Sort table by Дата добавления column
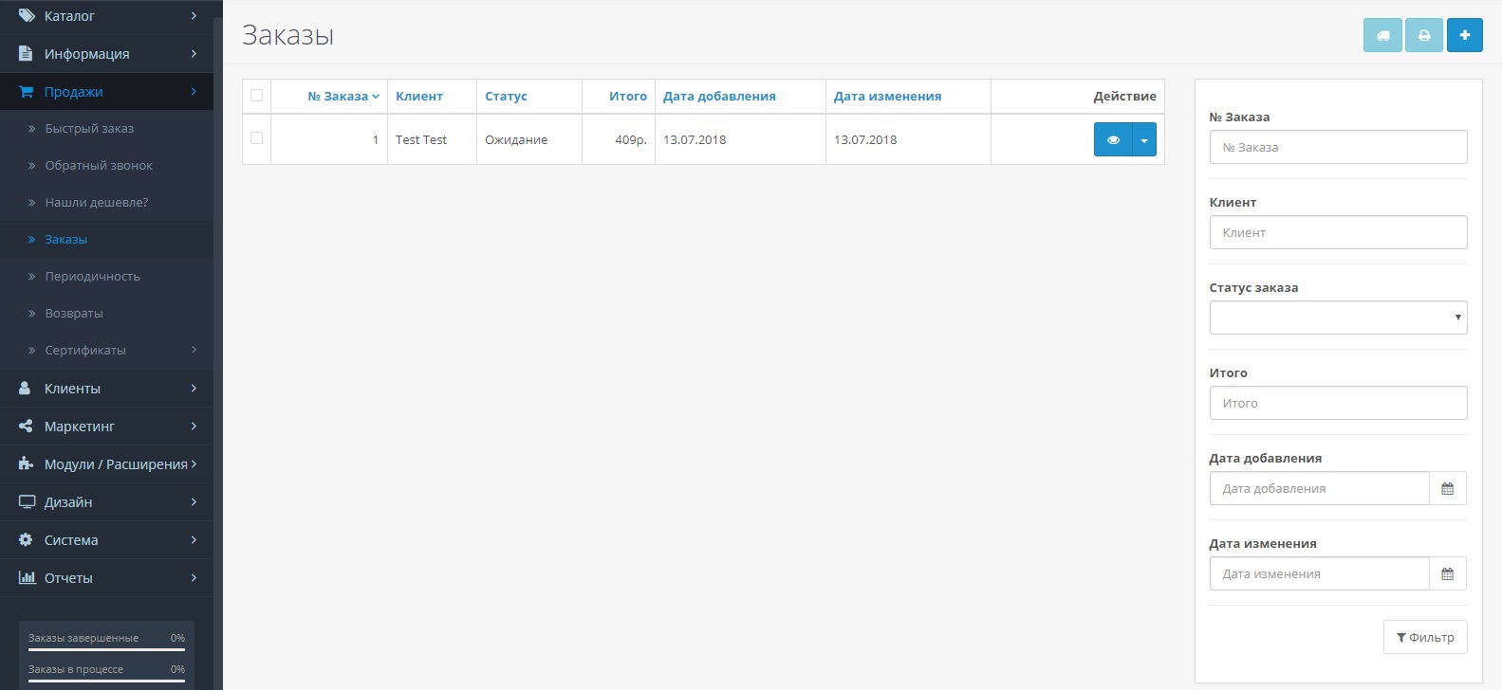 pyautogui.click(x=718, y=96)
